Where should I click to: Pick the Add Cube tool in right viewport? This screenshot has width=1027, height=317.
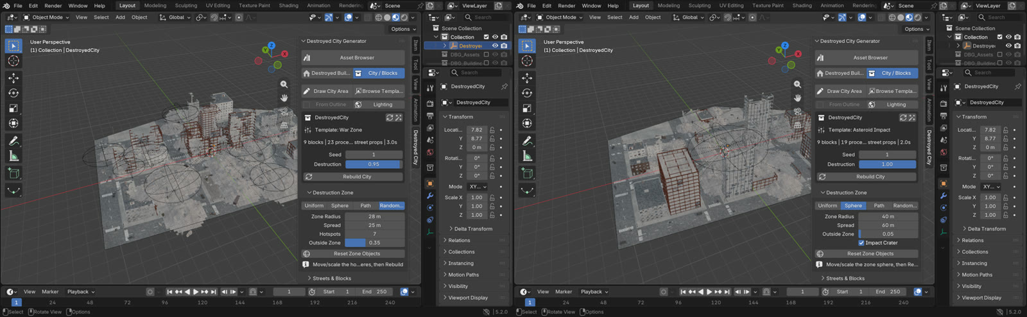(527, 173)
